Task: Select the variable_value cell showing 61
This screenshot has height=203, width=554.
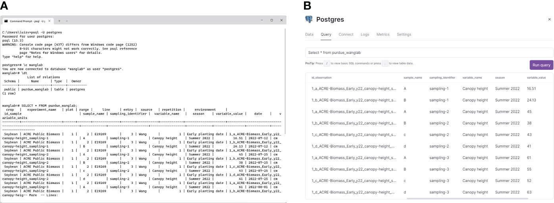Action: click(x=529, y=158)
